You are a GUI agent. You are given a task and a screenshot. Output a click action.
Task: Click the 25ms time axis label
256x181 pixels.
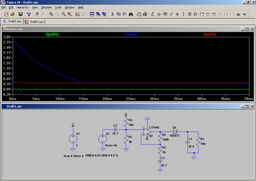point(131,99)
